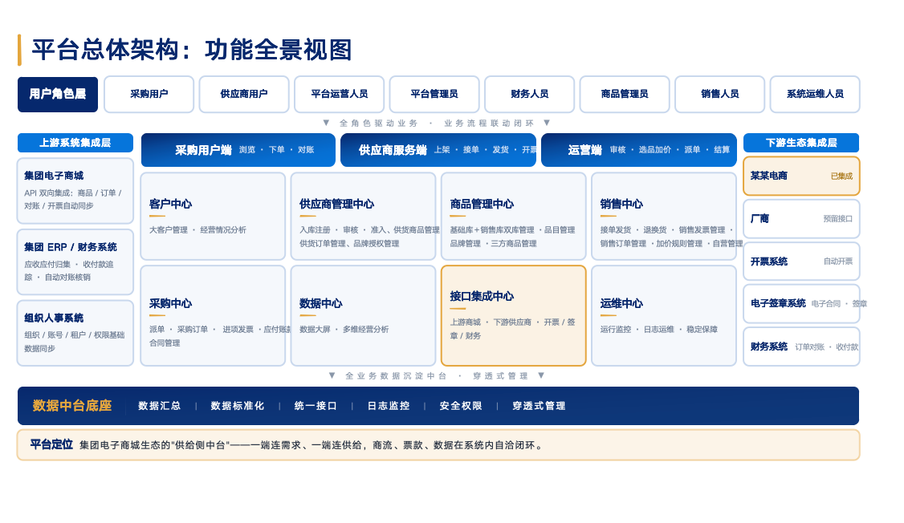The width and height of the screenshot is (904, 523).
Task: Choose the 平台运营人员 role box
Action: [339, 94]
